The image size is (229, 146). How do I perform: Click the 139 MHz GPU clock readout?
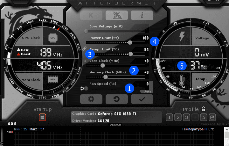click(51, 52)
